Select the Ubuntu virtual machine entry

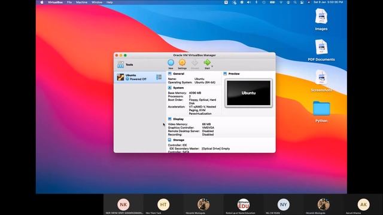click(x=139, y=77)
